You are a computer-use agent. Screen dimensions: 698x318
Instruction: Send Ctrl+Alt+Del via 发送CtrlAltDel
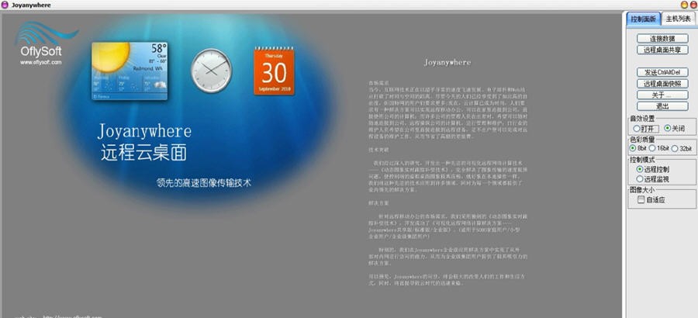point(662,72)
